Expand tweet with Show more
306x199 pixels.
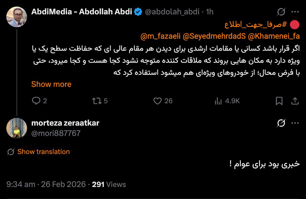[x=51, y=84]
